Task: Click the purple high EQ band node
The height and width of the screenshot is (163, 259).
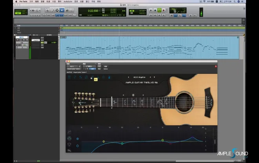Action: click(192, 137)
